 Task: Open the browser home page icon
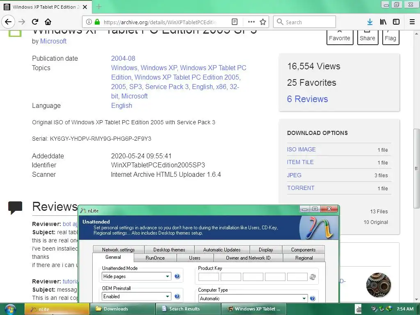click(x=48, y=22)
